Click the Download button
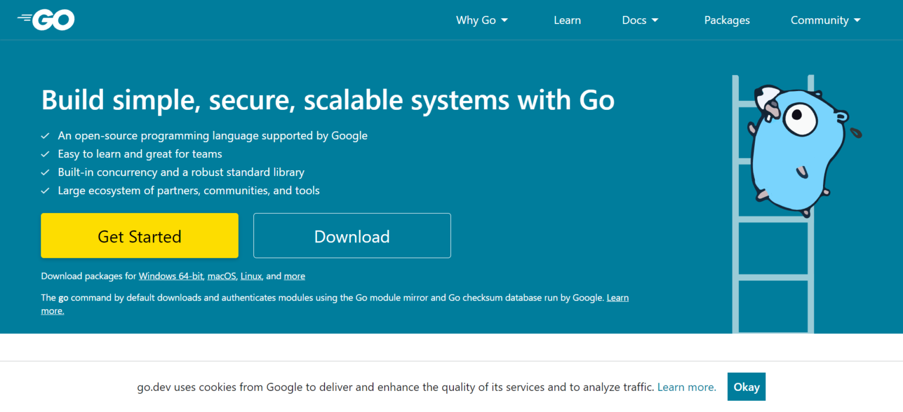 (352, 235)
